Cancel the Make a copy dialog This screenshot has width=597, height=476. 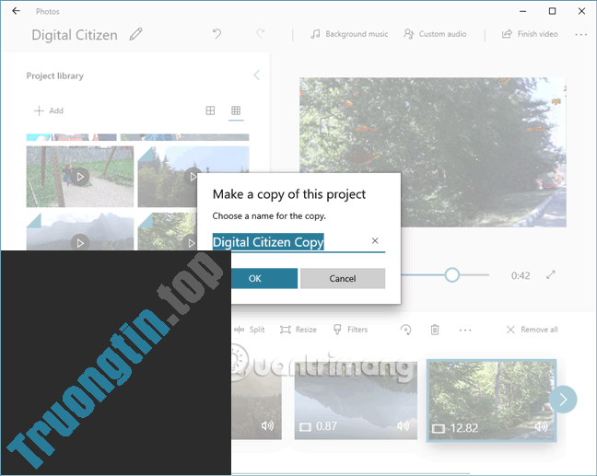point(343,279)
